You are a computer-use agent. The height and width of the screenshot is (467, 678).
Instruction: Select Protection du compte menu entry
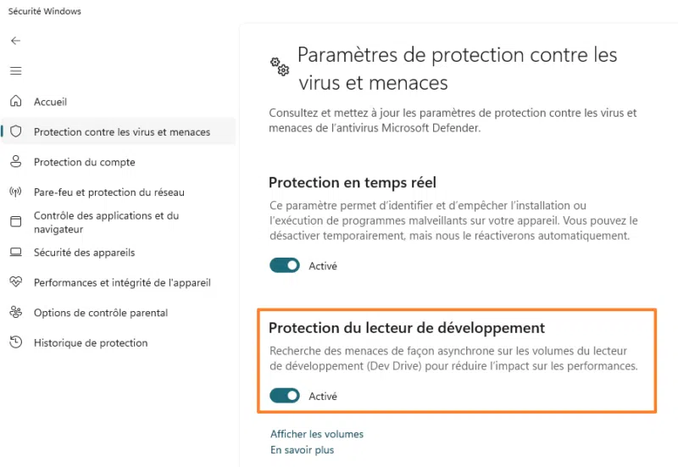pyautogui.click(x=84, y=162)
